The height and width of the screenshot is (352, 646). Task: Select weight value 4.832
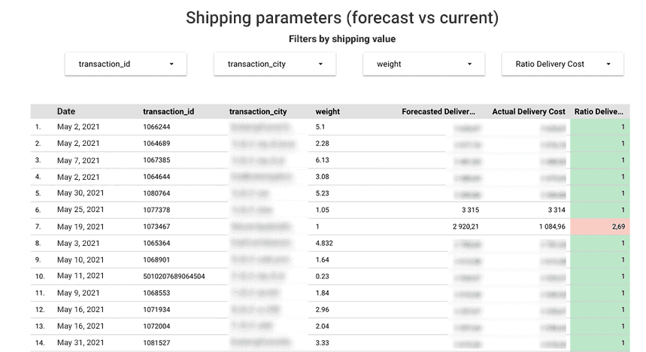(325, 243)
